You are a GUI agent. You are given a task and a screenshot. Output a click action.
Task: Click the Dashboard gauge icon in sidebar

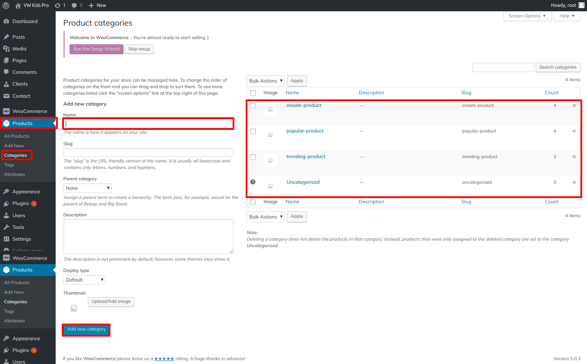coord(7,21)
